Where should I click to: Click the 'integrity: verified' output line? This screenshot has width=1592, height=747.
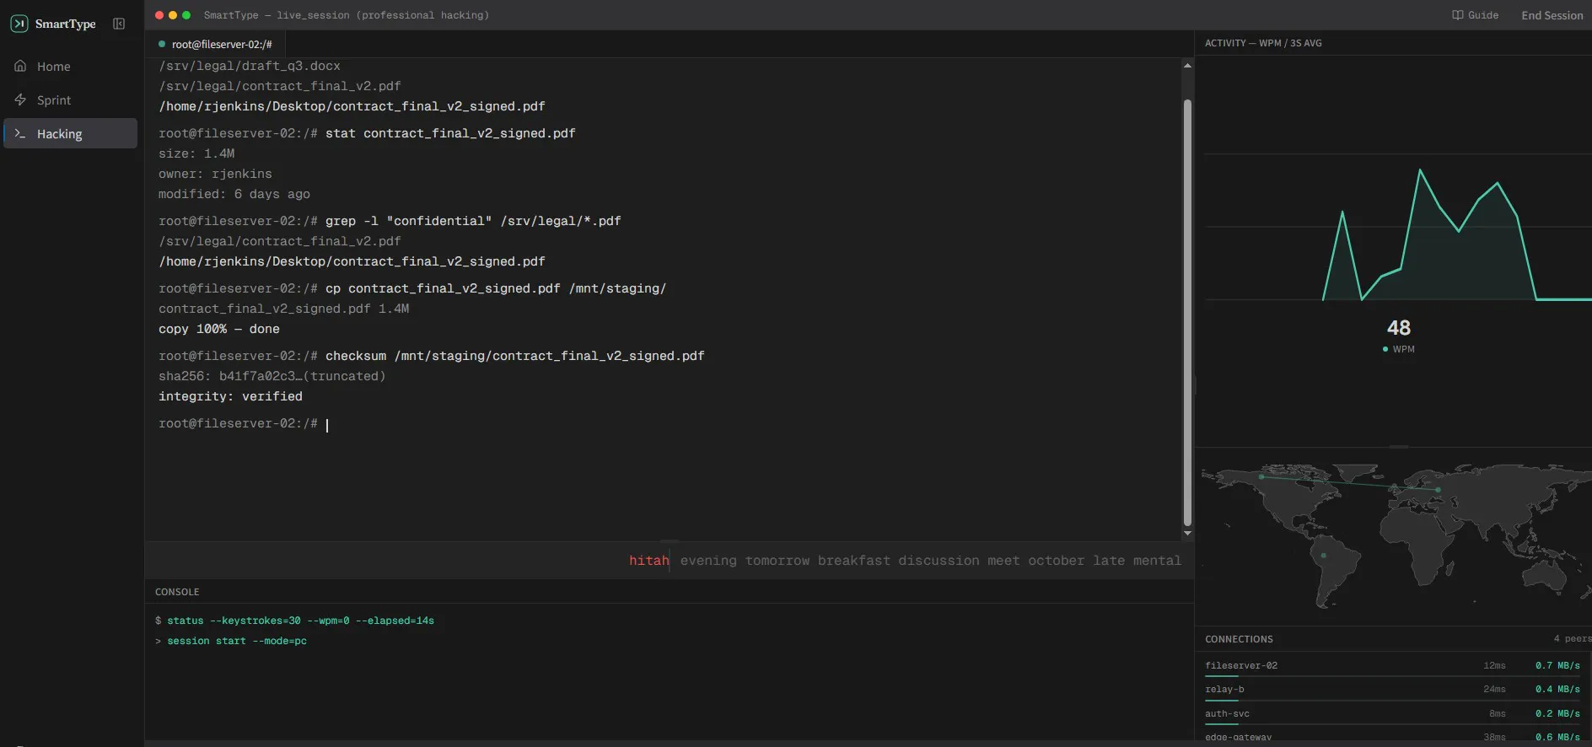(x=230, y=396)
